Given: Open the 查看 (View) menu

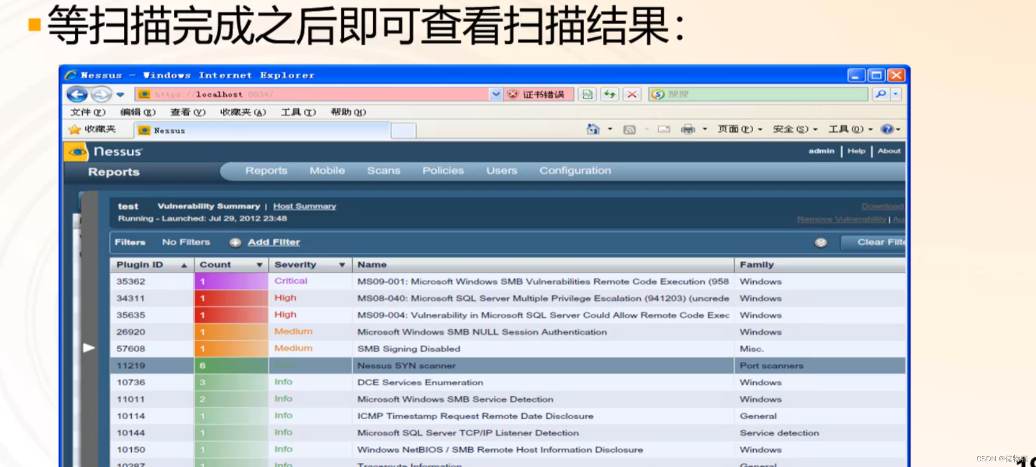Looking at the screenshot, I should click(x=188, y=112).
